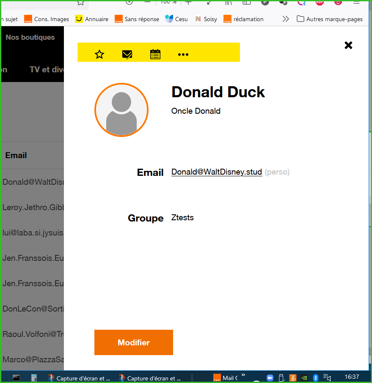Open the three-dots more options menu
The width and height of the screenshot is (372, 383).
pyautogui.click(x=183, y=55)
